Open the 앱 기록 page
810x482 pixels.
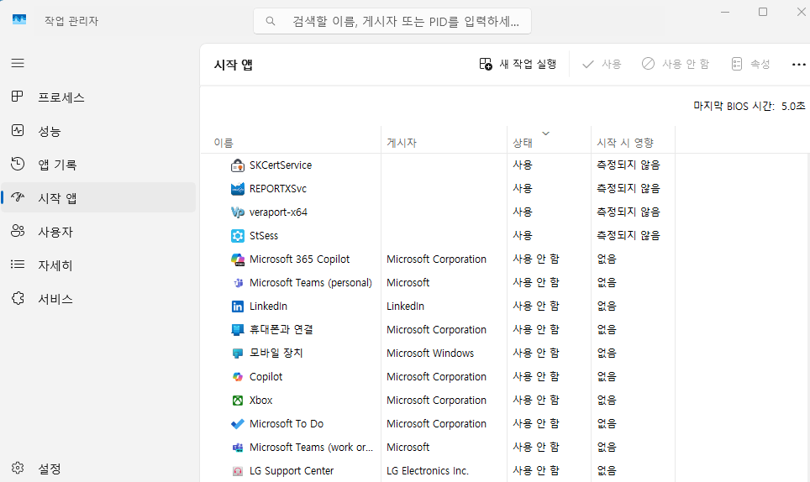point(98,165)
